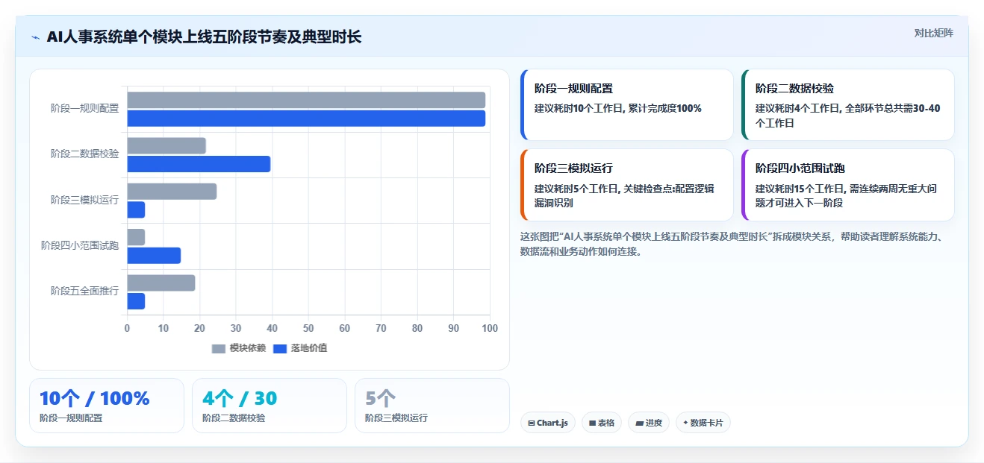Click the lightning icon beside the title
The width and height of the screenshot is (984, 463).
coord(35,37)
